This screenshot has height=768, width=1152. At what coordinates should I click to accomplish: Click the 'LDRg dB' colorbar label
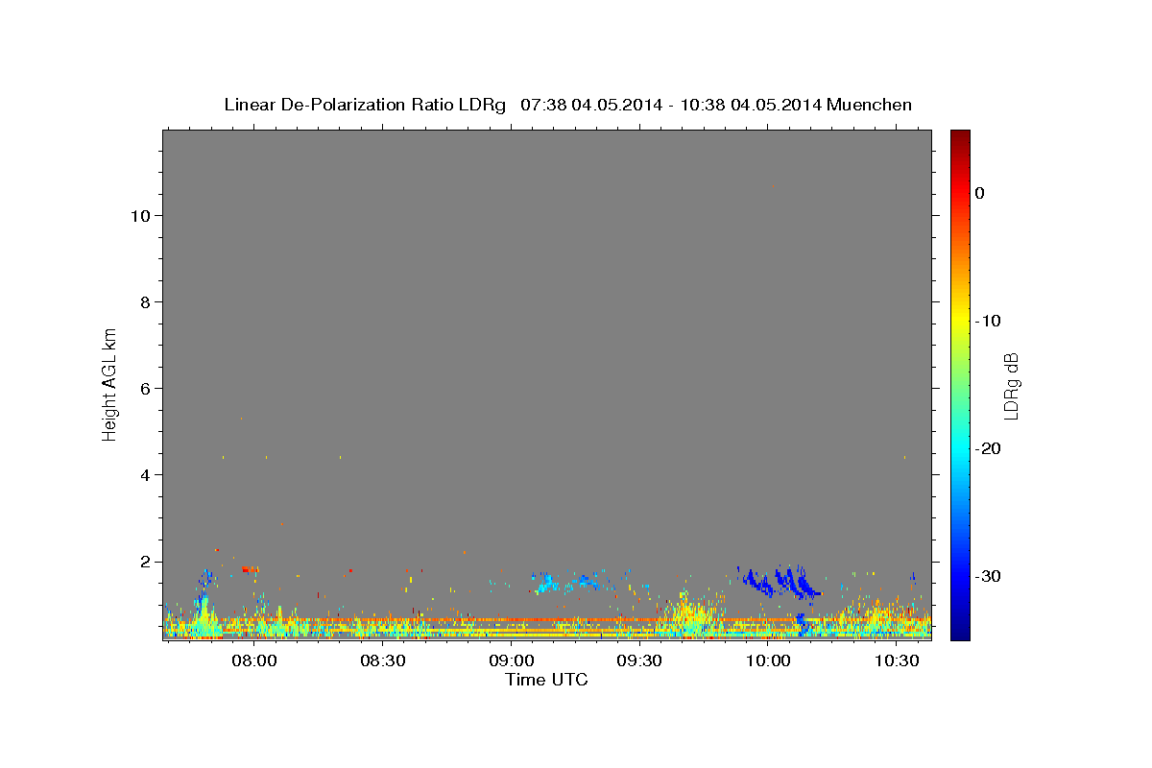(1011, 386)
